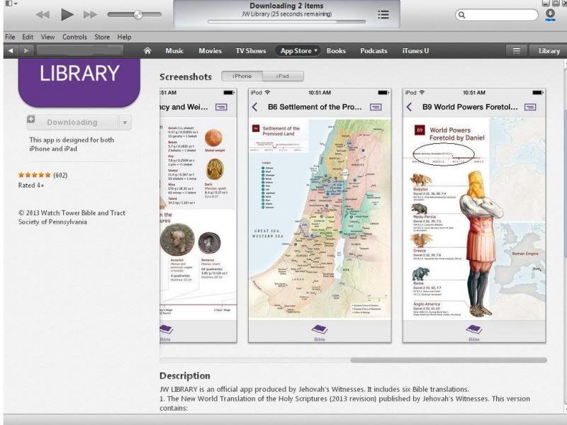This screenshot has width=567, height=425.
Task: Open the Edit menu
Action: [28, 37]
